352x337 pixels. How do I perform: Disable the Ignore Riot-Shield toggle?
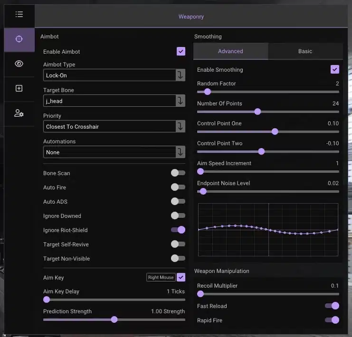point(178,230)
